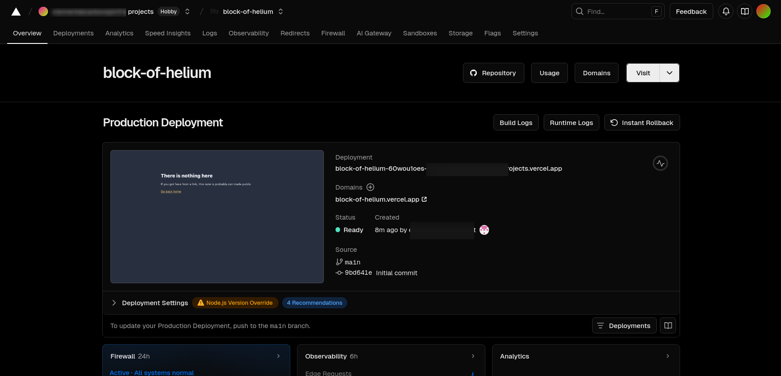Image resolution: width=781 pixels, height=376 pixels.
Task: Open Runtime Logs
Action: coord(572,123)
